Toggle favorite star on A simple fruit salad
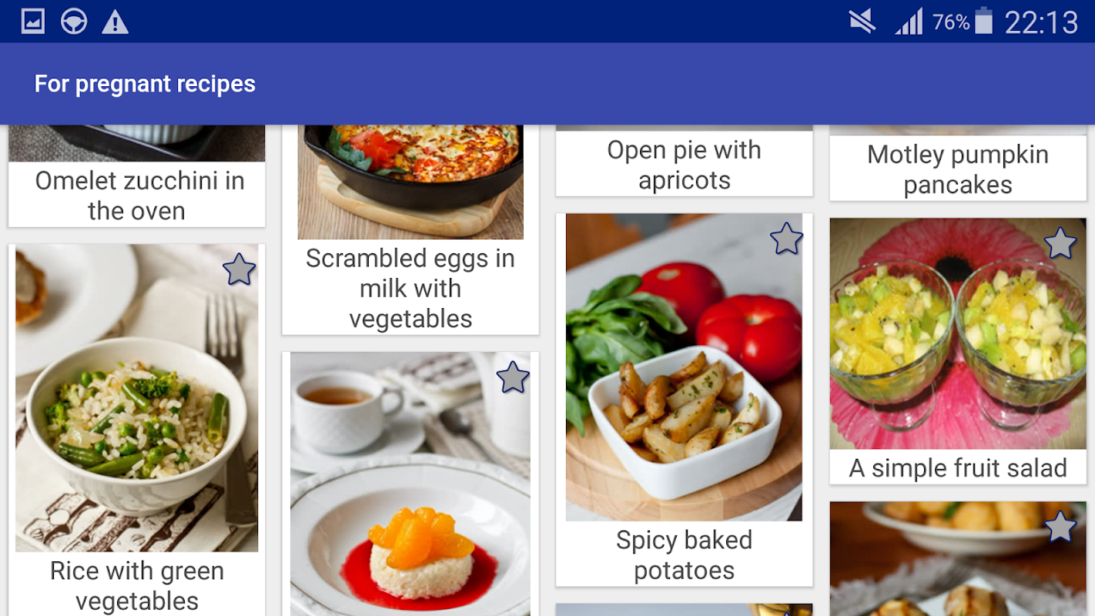Viewport: 1095px width, 616px height. [1060, 243]
